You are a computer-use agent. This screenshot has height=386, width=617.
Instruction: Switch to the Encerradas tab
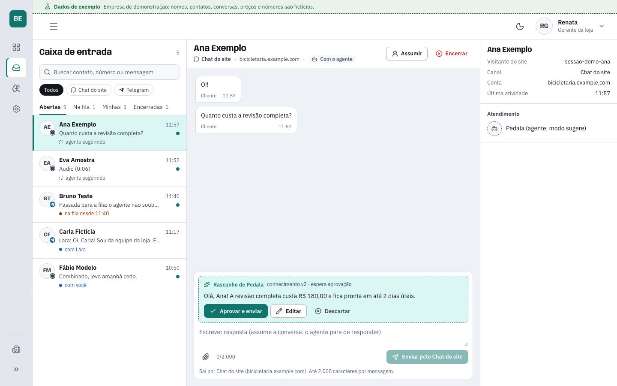pyautogui.click(x=151, y=107)
